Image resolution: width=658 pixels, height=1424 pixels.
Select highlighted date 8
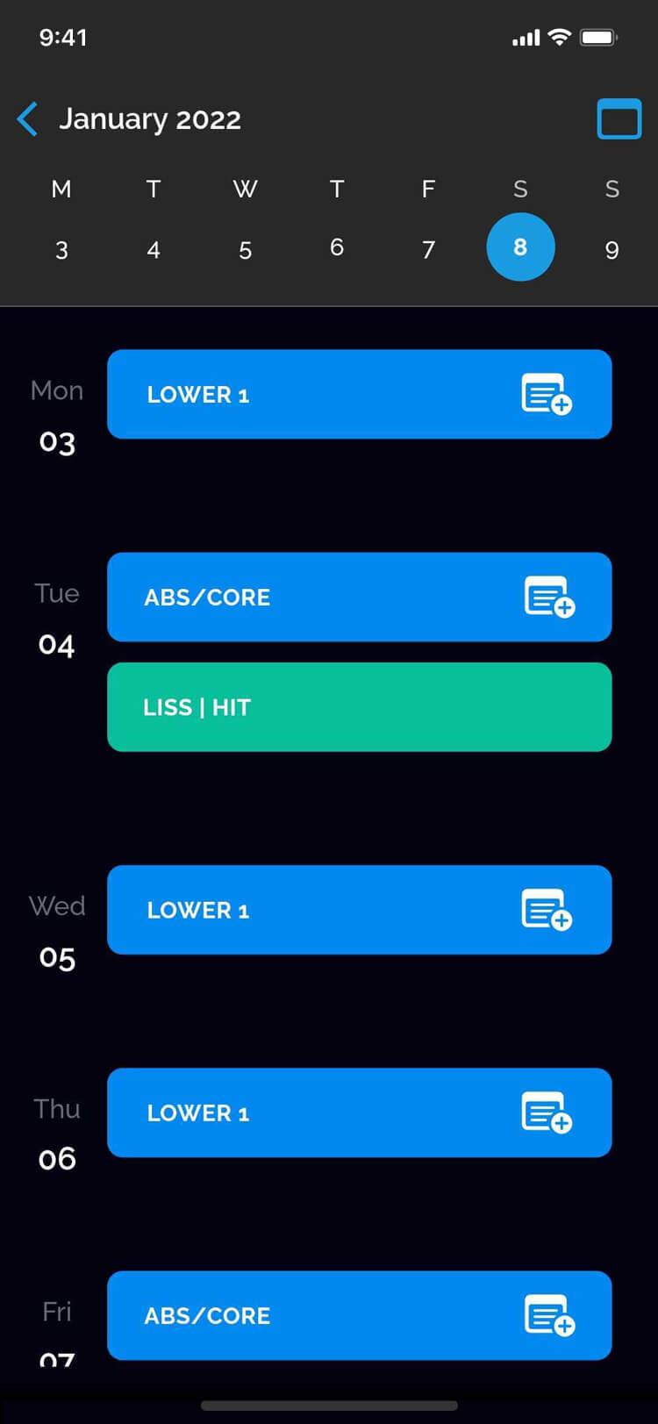point(520,247)
